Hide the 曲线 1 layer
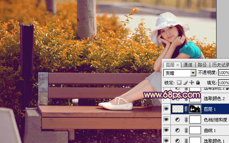The width and height of the screenshot is (229, 143). click(166, 130)
